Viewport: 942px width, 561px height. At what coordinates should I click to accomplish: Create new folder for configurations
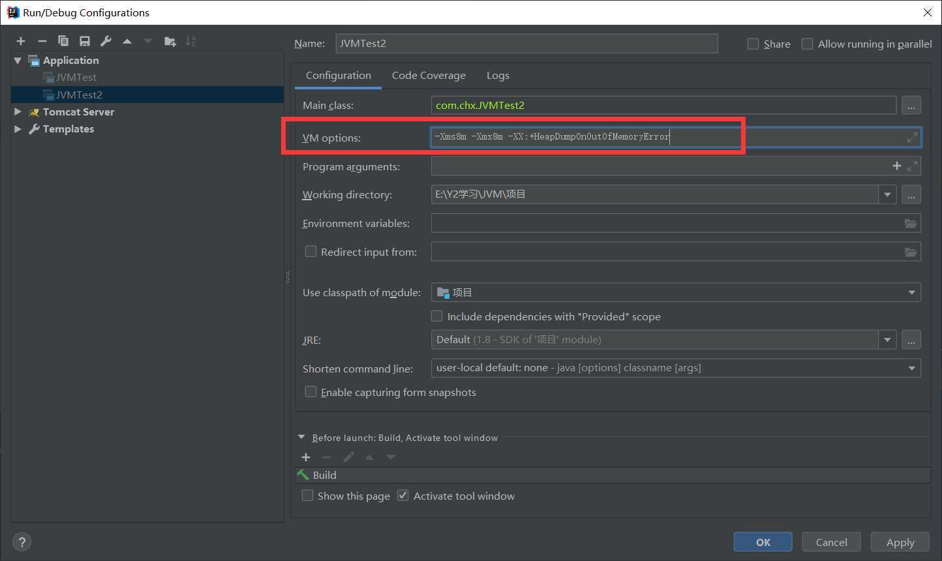[170, 41]
